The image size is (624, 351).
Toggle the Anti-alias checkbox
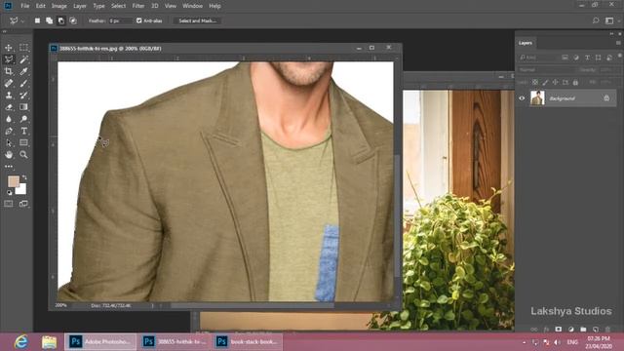[138, 20]
